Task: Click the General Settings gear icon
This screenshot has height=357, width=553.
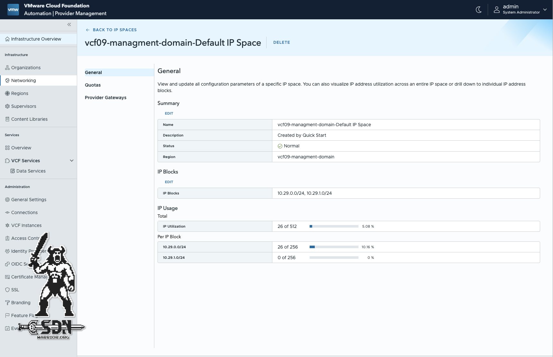Action: tap(7, 200)
